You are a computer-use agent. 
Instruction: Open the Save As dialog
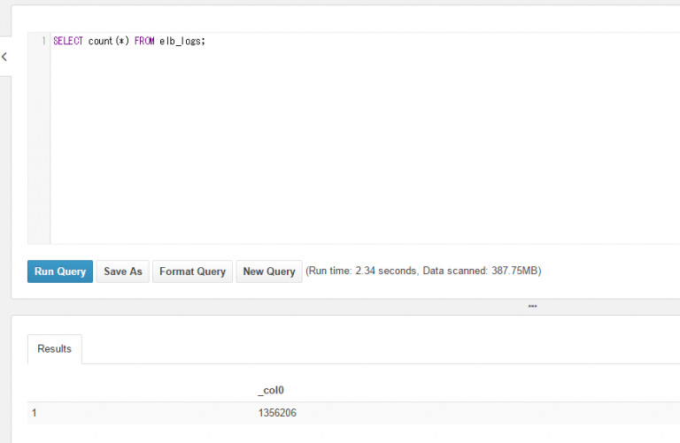coord(123,271)
